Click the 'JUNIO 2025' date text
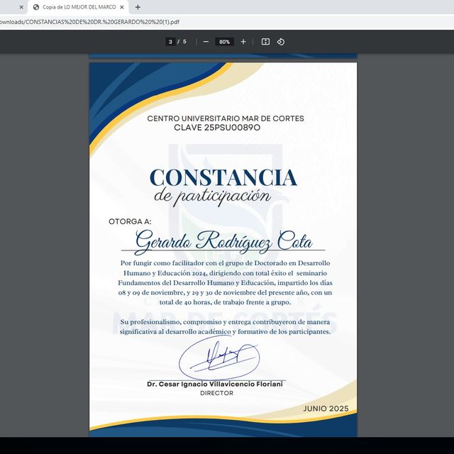This screenshot has height=454, width=454. [326, 409]
